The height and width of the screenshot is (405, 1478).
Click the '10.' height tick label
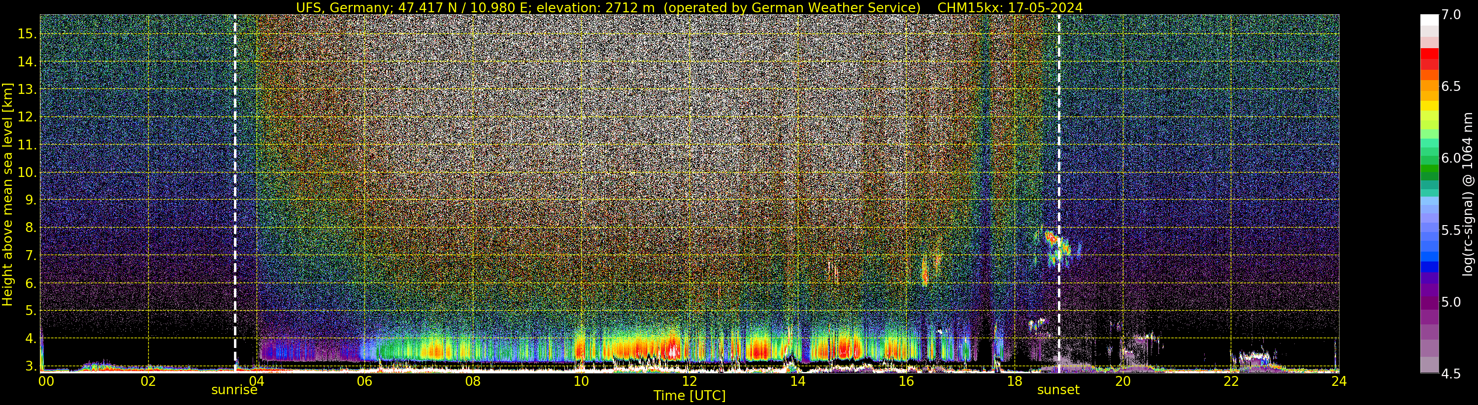pos(27,173)
